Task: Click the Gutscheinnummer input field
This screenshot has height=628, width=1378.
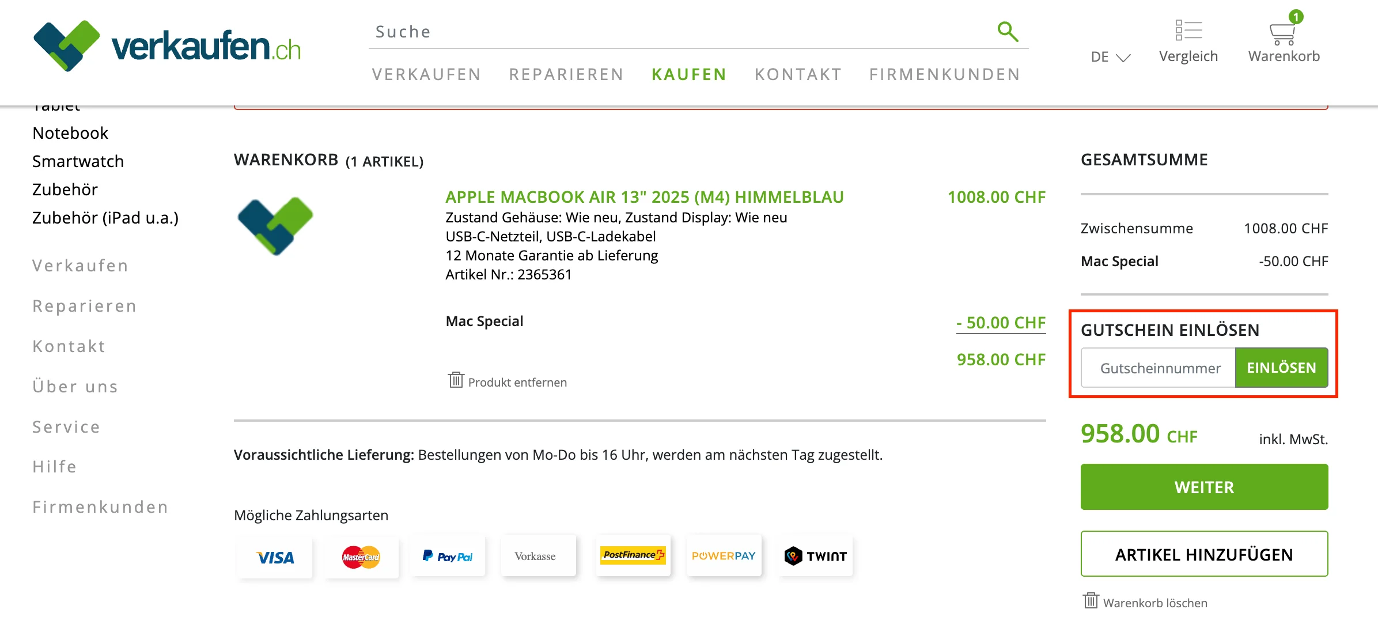Action: click(1159, 368)
